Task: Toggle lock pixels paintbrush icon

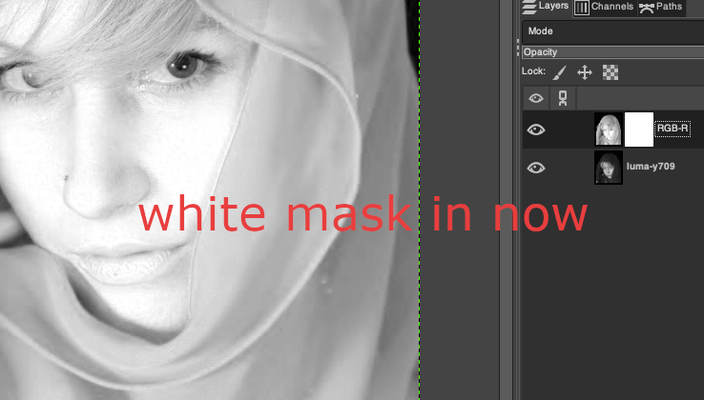Action: tap(560, 72)
